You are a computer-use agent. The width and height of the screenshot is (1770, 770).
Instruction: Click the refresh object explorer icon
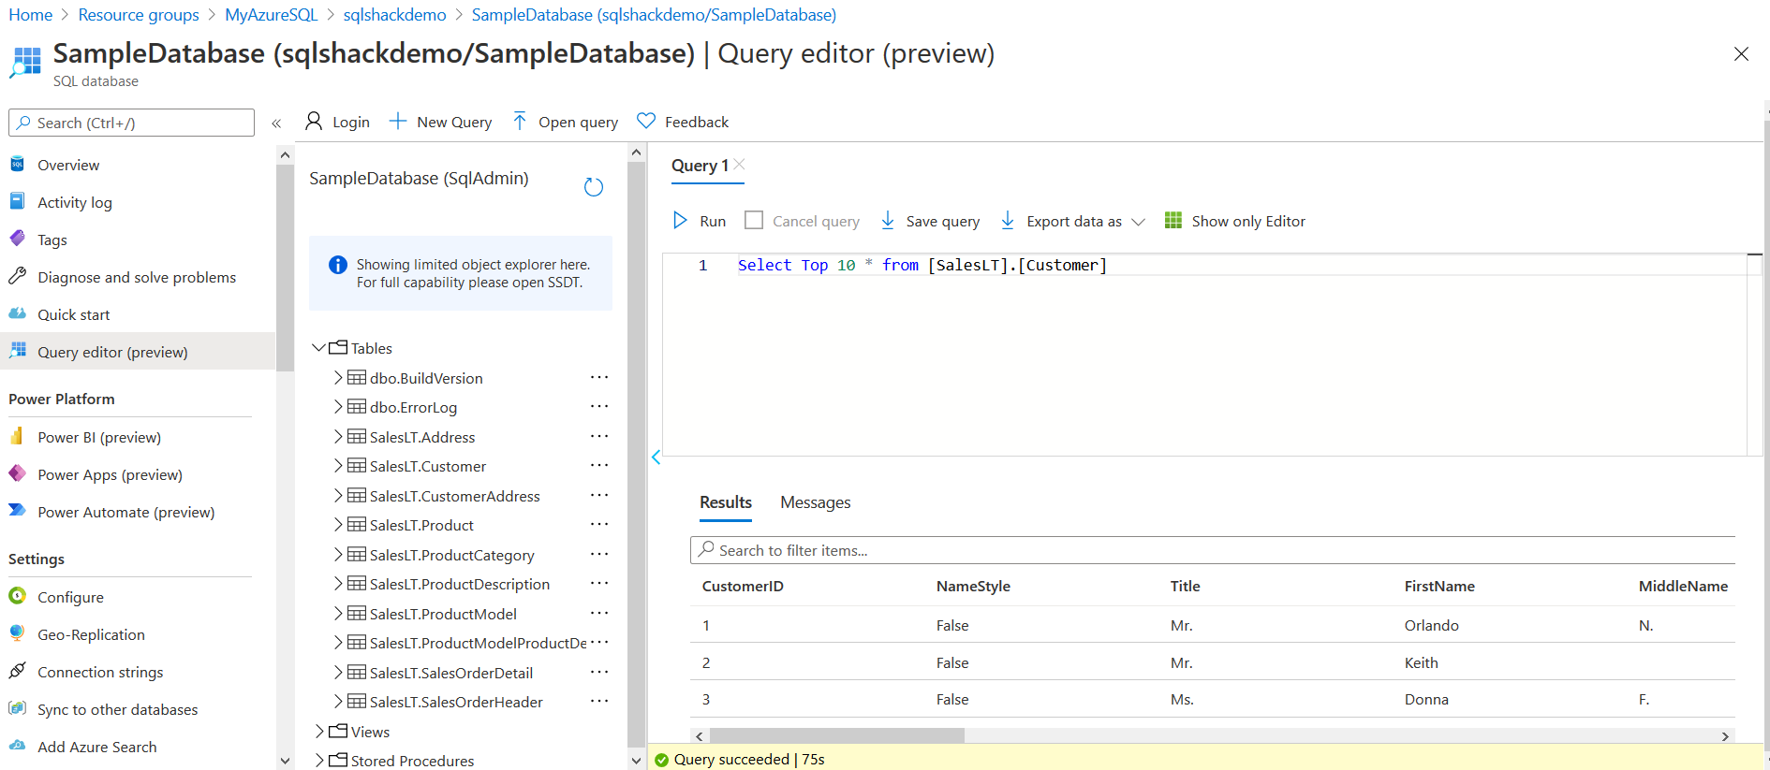594,187
